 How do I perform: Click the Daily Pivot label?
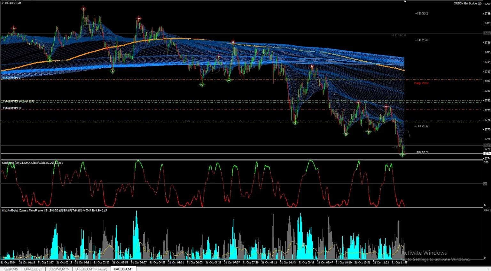421,83
